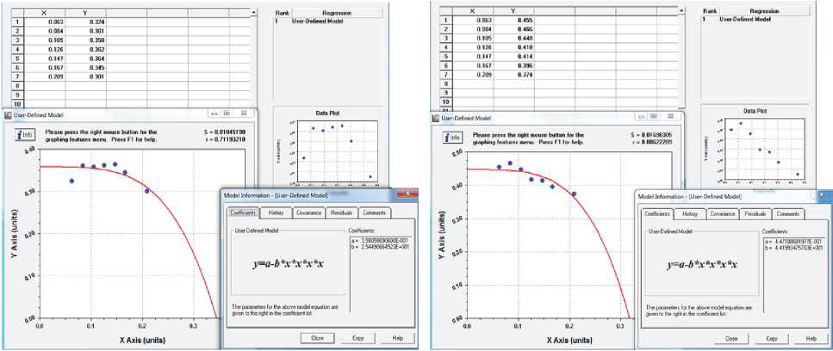The width and height of the screenshot is (833, 351).
Task: Click the X cell 0.063 in the left screenshot's table
Action: coord(45,22)
